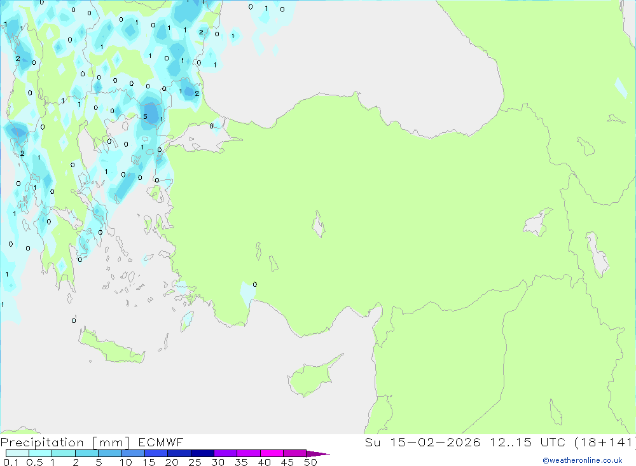This screenshot has width=636, height=466.
Task: Click the over-50 mm legend arrow tip
Action: [x=318, y=454]
